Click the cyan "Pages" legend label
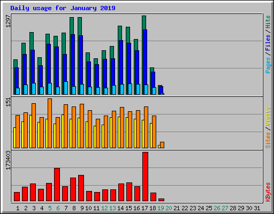The image size is (274, 214). point(268,65)
